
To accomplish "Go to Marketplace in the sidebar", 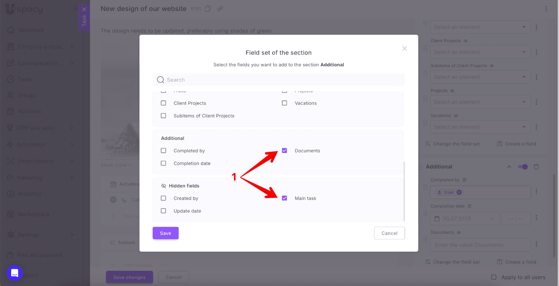I will [34, 214].
